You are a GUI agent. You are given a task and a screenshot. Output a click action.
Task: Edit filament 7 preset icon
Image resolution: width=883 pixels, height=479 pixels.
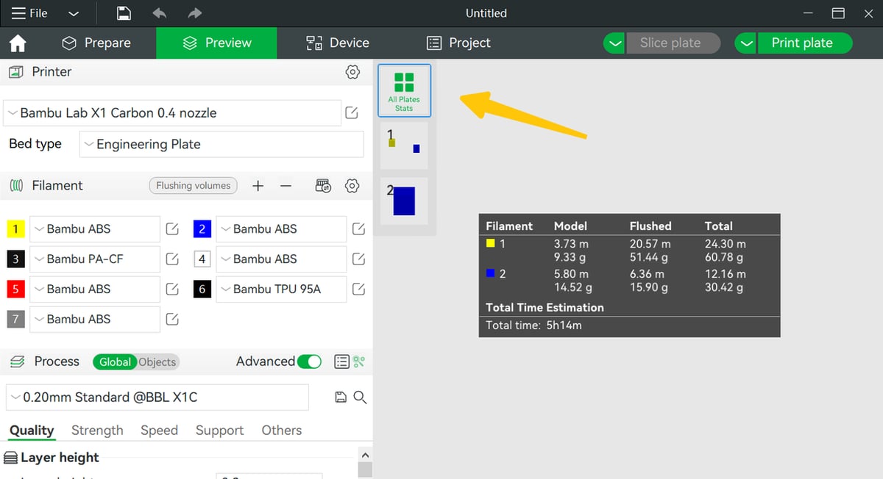(172, 320)
